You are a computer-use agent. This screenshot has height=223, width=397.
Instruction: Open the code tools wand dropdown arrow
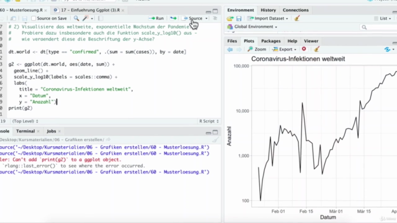(x=92, y=19)
